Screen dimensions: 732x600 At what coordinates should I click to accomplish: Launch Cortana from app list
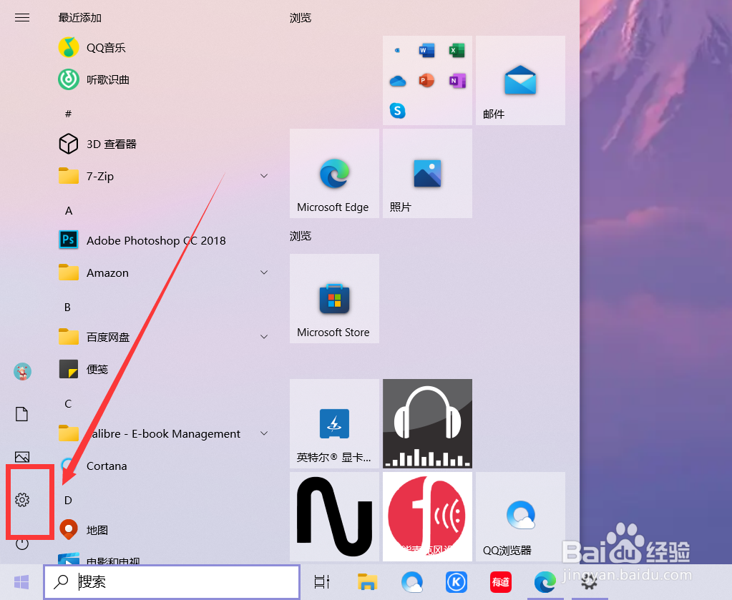tap(163, 466)
